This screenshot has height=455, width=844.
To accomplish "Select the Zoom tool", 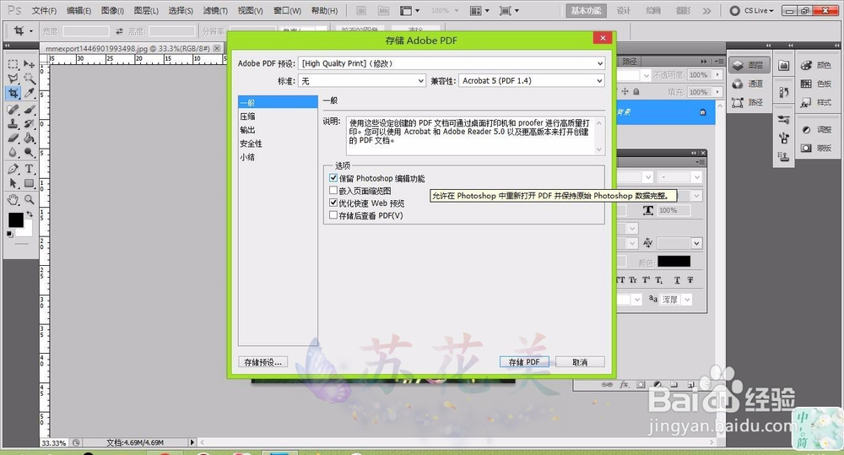I will click(x=29, y=200).
